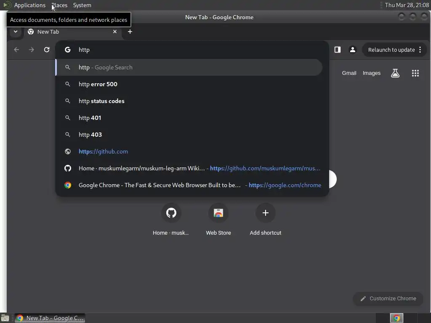Open the Home musk... GitHub shortcut

[x=171, y=220]
